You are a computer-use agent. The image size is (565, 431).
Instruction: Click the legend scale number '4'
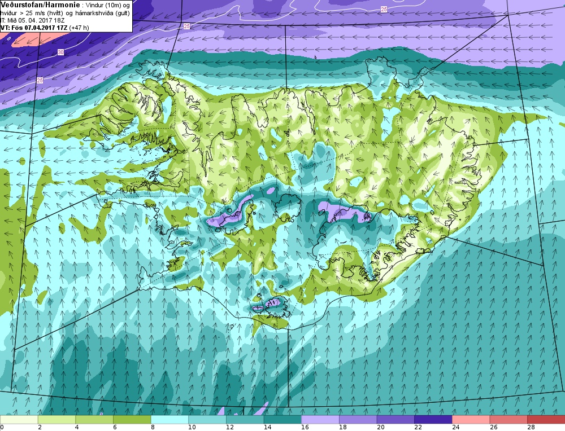tap(77, 428)
